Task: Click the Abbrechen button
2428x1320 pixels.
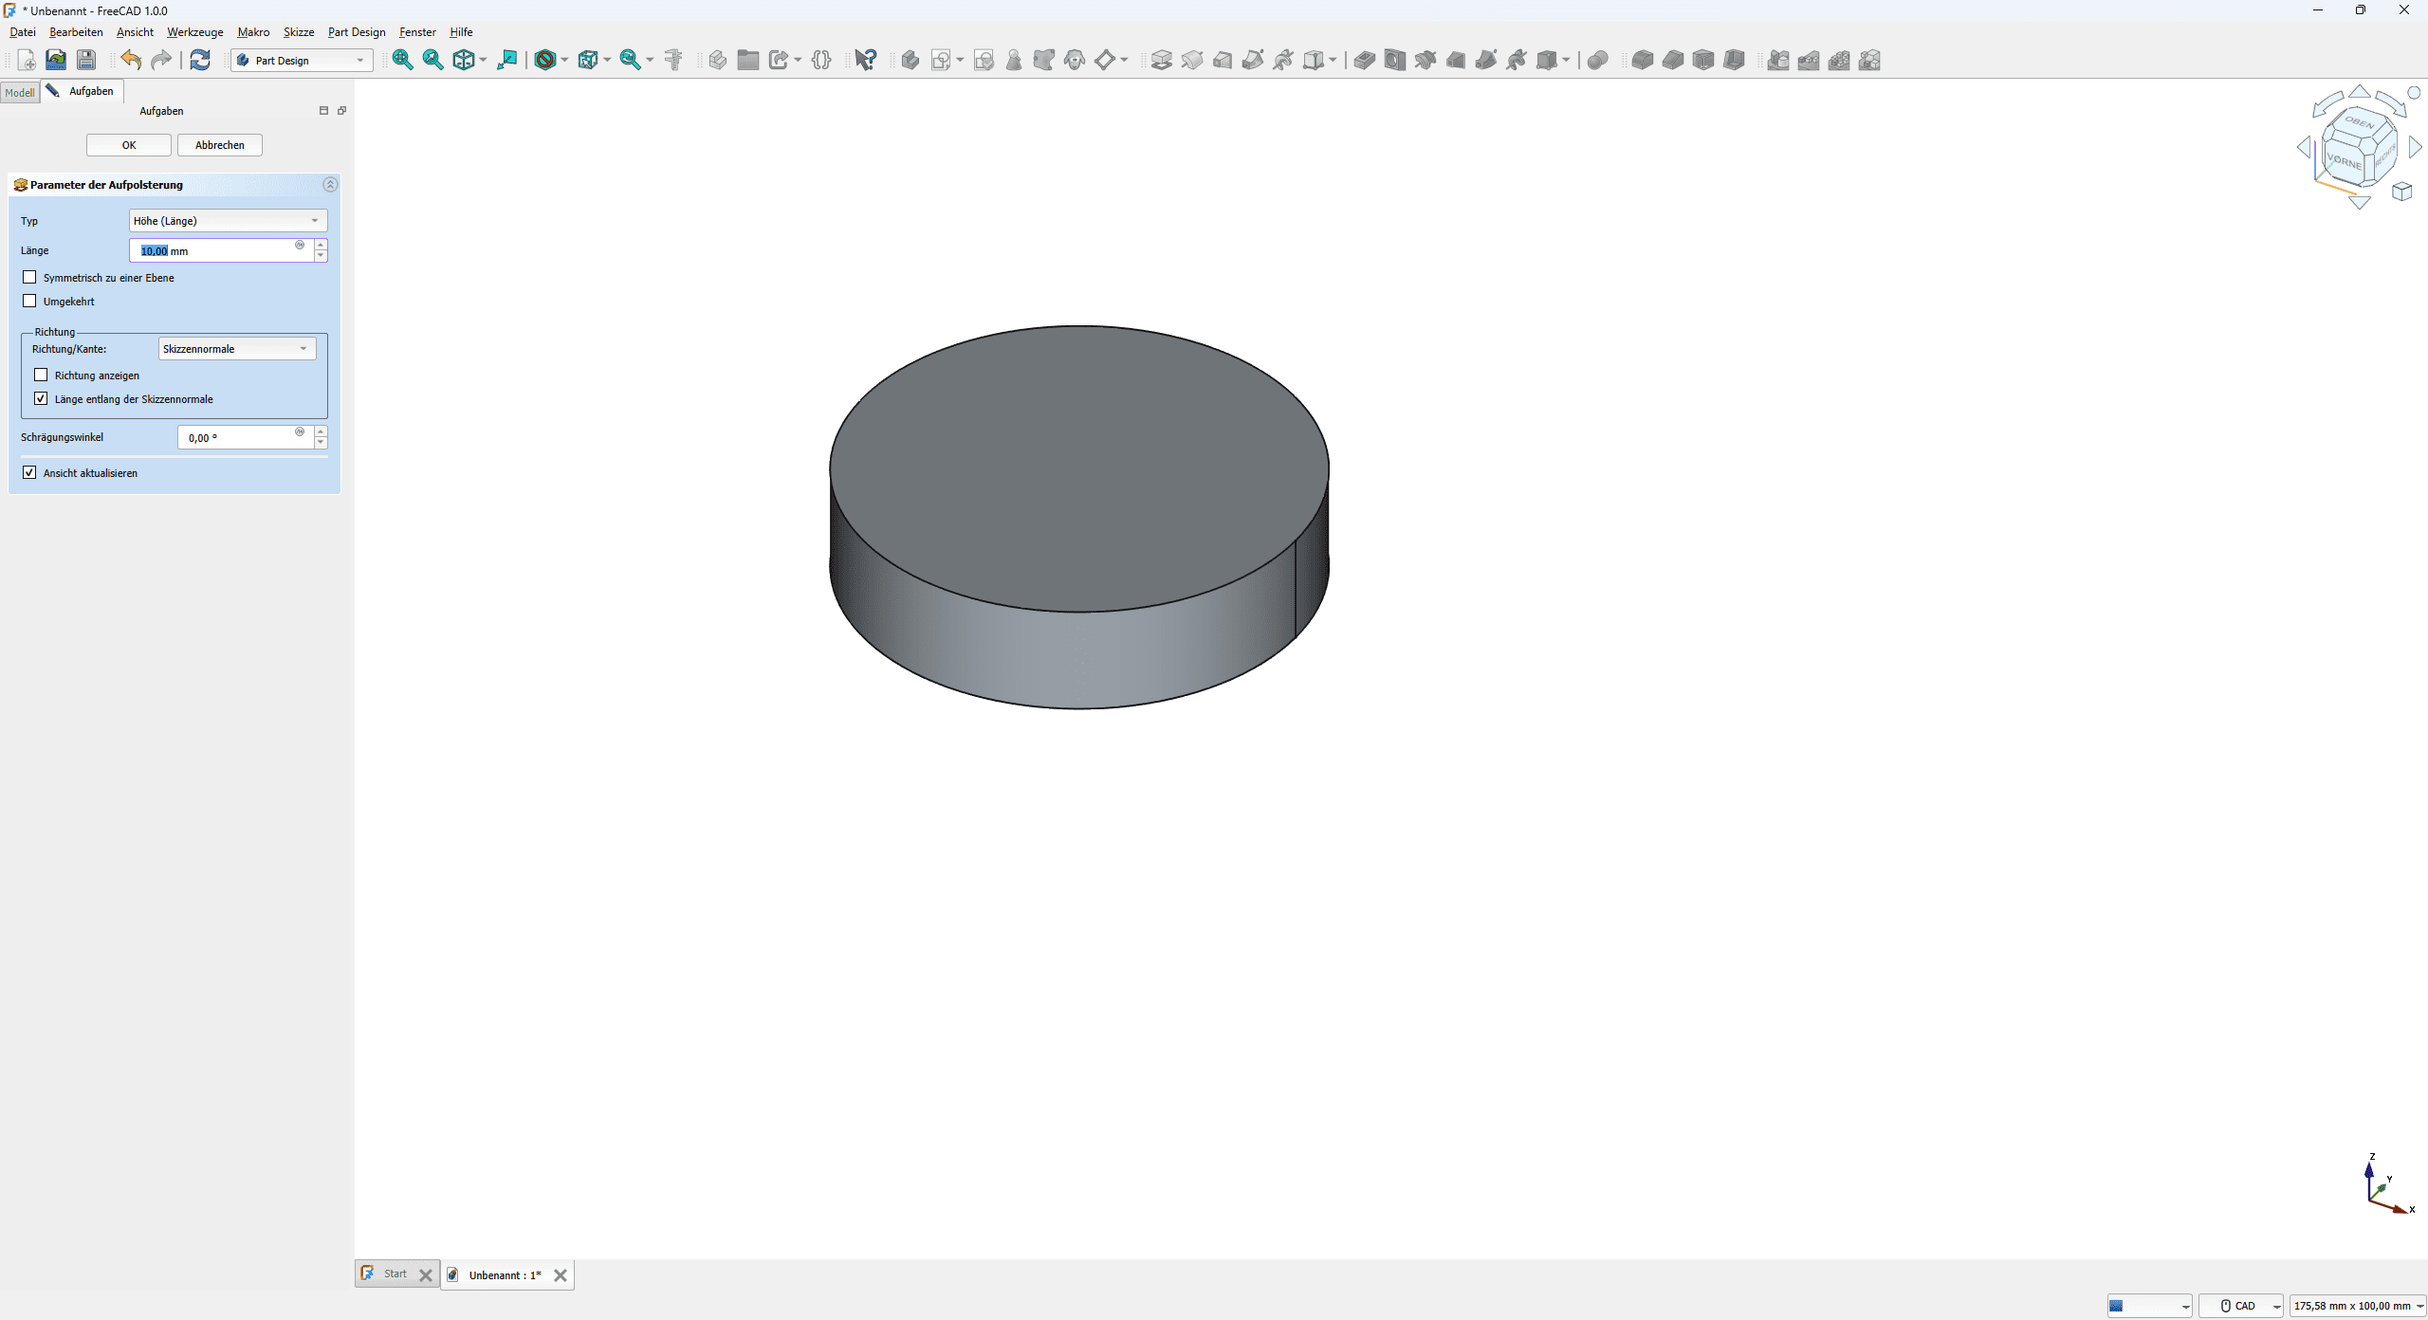Action: (x=219, y=145)
